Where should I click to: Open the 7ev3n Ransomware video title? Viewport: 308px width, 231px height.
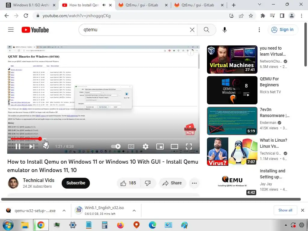click(x=274, y=112)
